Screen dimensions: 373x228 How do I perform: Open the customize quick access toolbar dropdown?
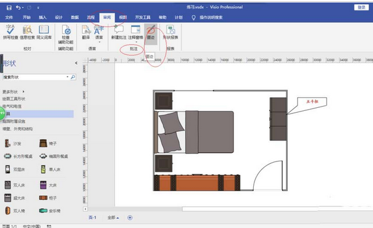[x=38, y=8]
